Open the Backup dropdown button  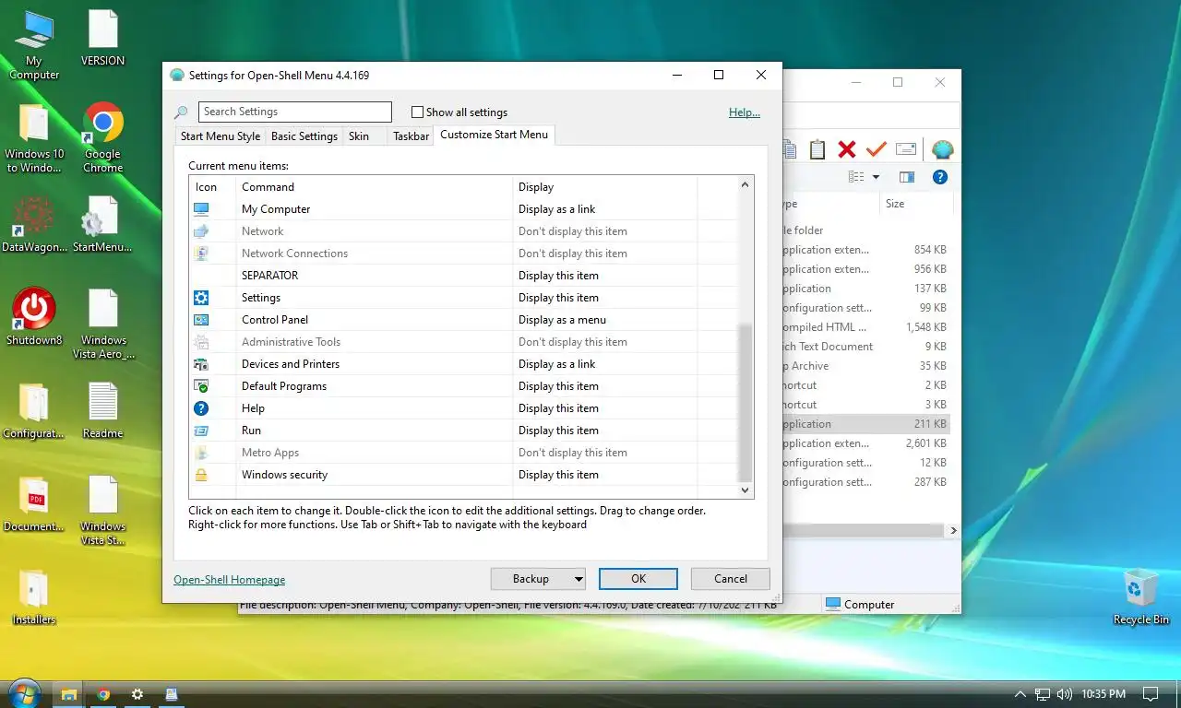click(538, 579)
